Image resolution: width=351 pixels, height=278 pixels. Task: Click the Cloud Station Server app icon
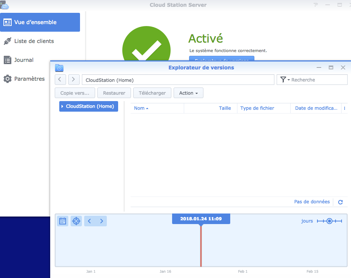[x=4, y=5]
